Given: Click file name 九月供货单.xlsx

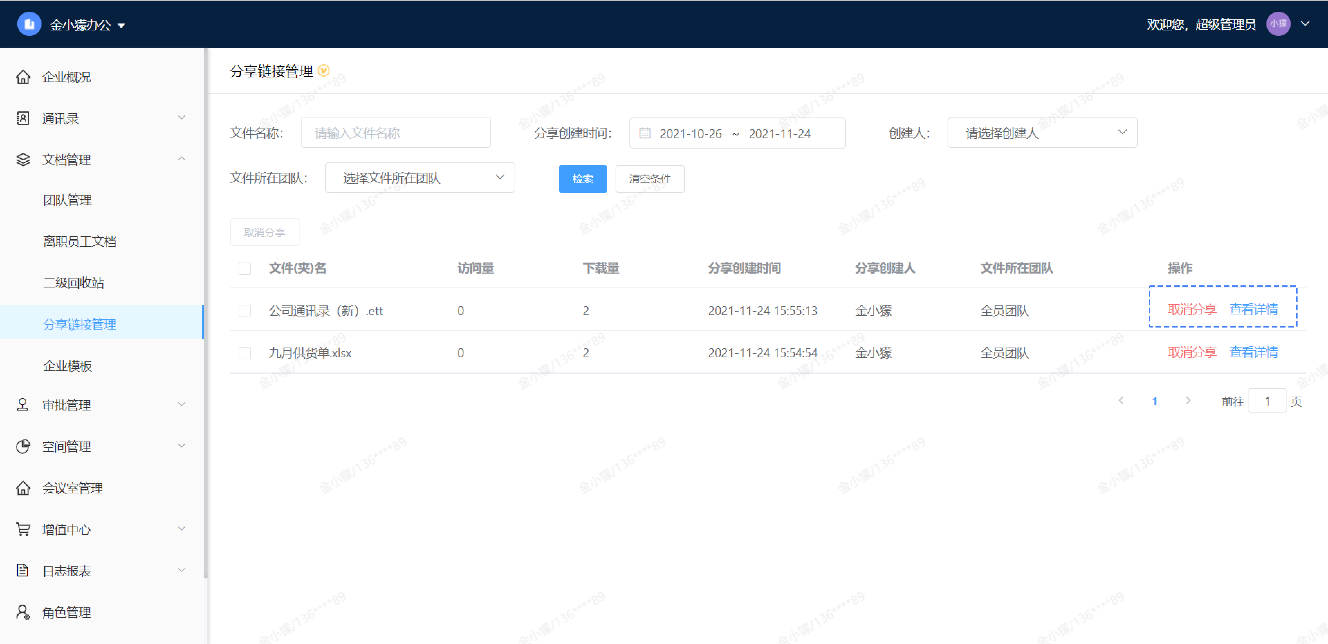Looking at the screenshot, I should 310,353.
